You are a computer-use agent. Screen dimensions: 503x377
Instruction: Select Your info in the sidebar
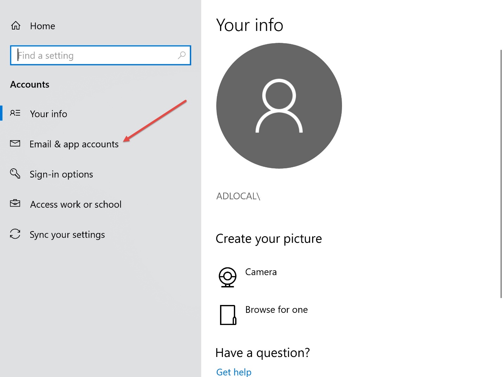pos(49,114)
